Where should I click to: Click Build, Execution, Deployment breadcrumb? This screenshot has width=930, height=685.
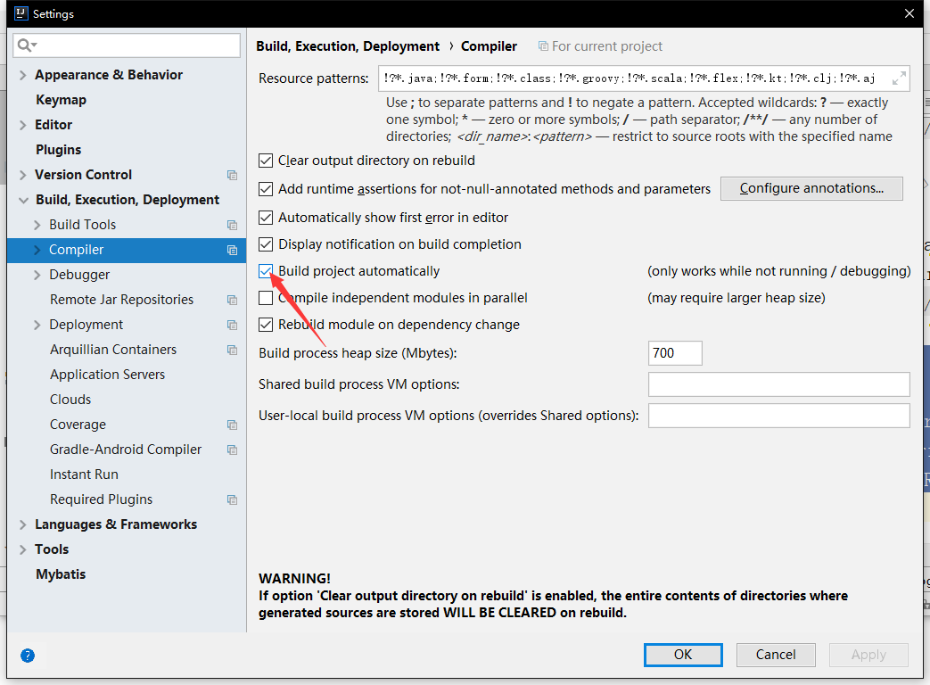tap(348, 46)
